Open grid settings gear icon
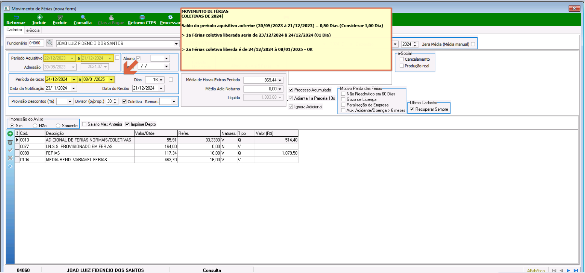Screen dimensions: 585x273 coord(10,166)
